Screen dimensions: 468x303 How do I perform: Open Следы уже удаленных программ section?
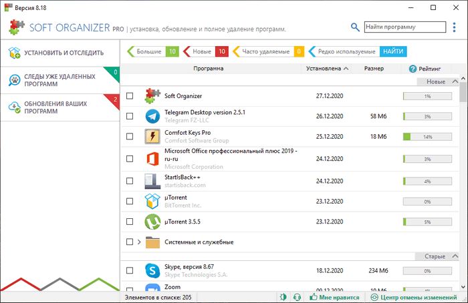(60, 80)
